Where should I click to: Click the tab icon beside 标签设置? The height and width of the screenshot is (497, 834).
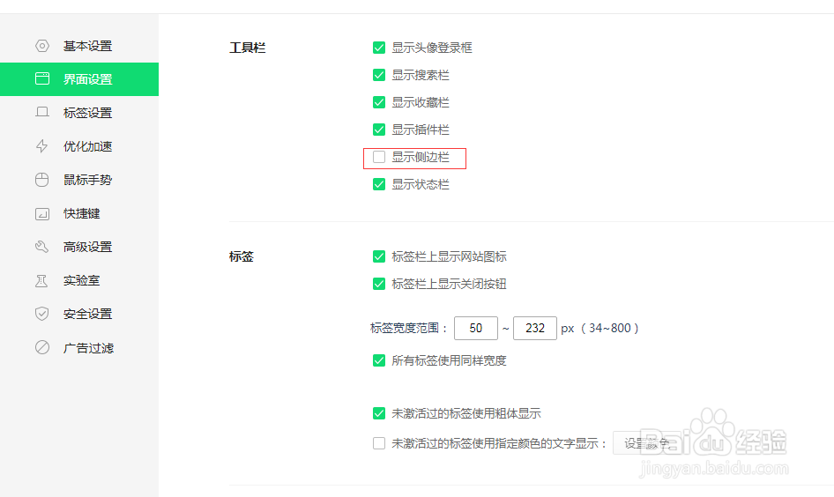click(x=41, y=113)
